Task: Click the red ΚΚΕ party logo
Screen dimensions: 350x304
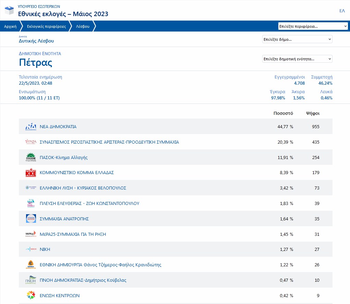Action: (31, 173)
